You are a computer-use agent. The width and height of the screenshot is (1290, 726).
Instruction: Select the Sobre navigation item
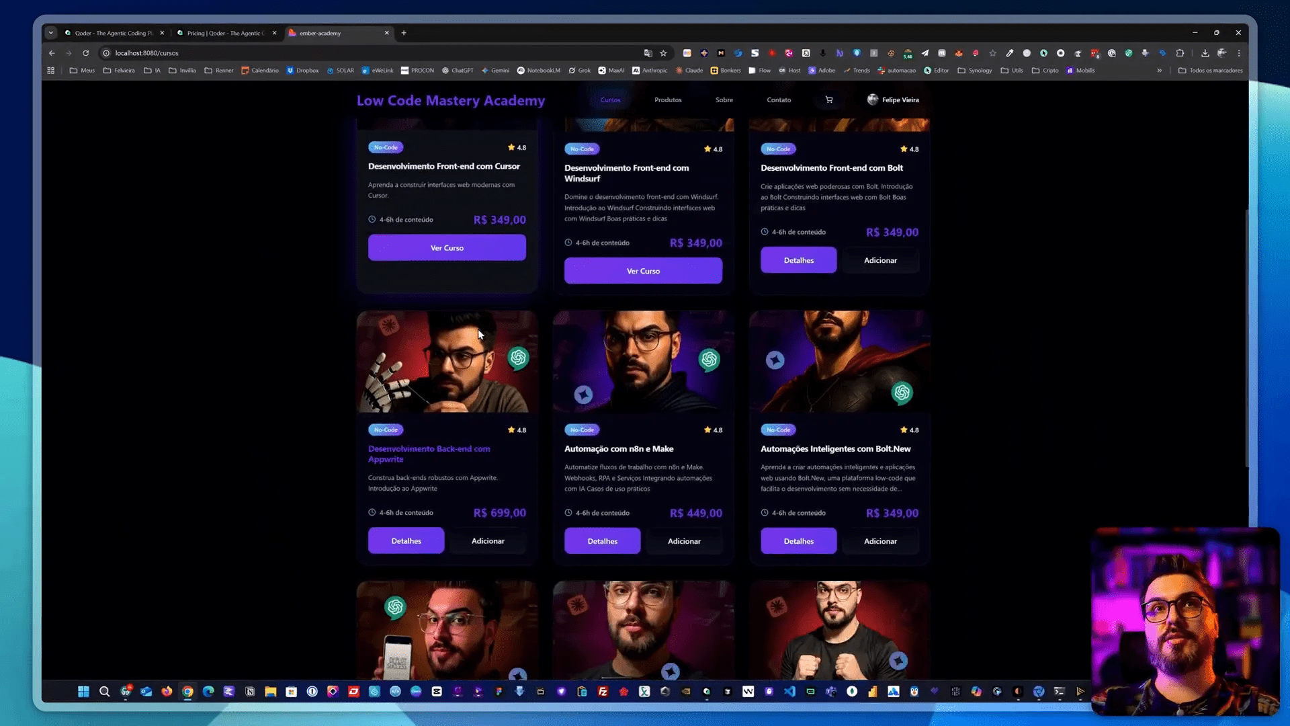click(724, 99)
